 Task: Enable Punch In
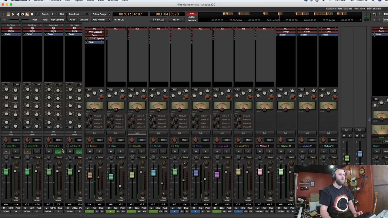pyautogui.click(x=53, y=14)
